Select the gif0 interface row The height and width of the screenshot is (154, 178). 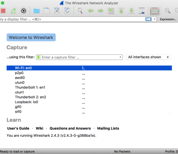pos(89,107)
